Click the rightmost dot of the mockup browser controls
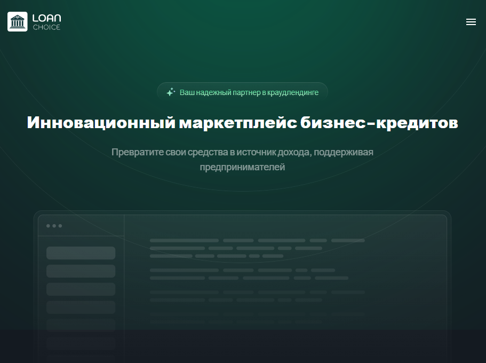The image size is (486, 363). tap(60, 225)
